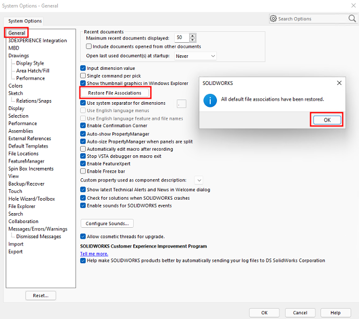Image resolution: width=359 pixels, height=319 pixels.
Task: Select the Hole Wizard/Toolbox category
Action: click(x=31, y=199)
